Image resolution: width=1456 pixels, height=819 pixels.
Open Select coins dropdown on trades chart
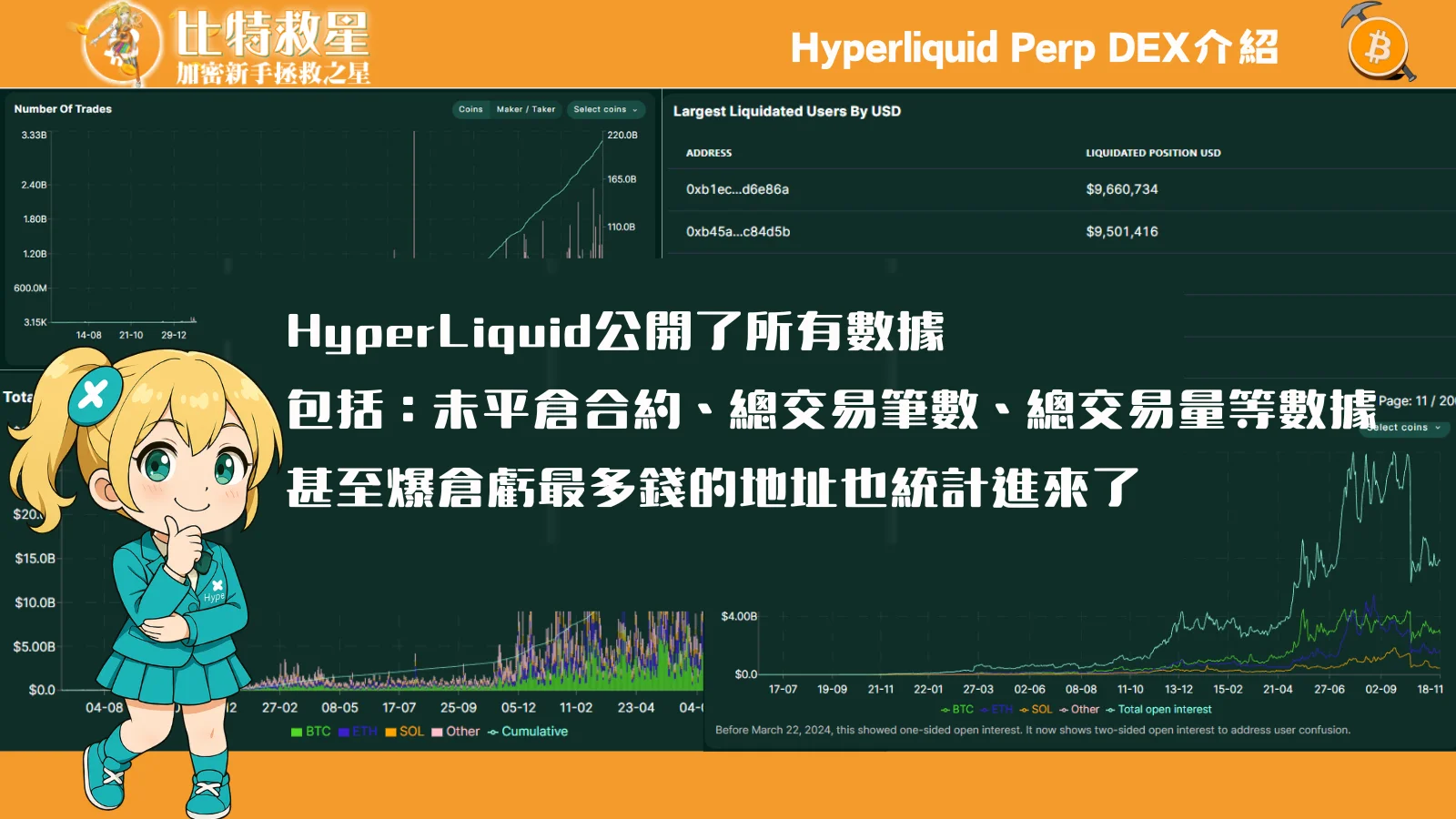(x=601, y=109)
